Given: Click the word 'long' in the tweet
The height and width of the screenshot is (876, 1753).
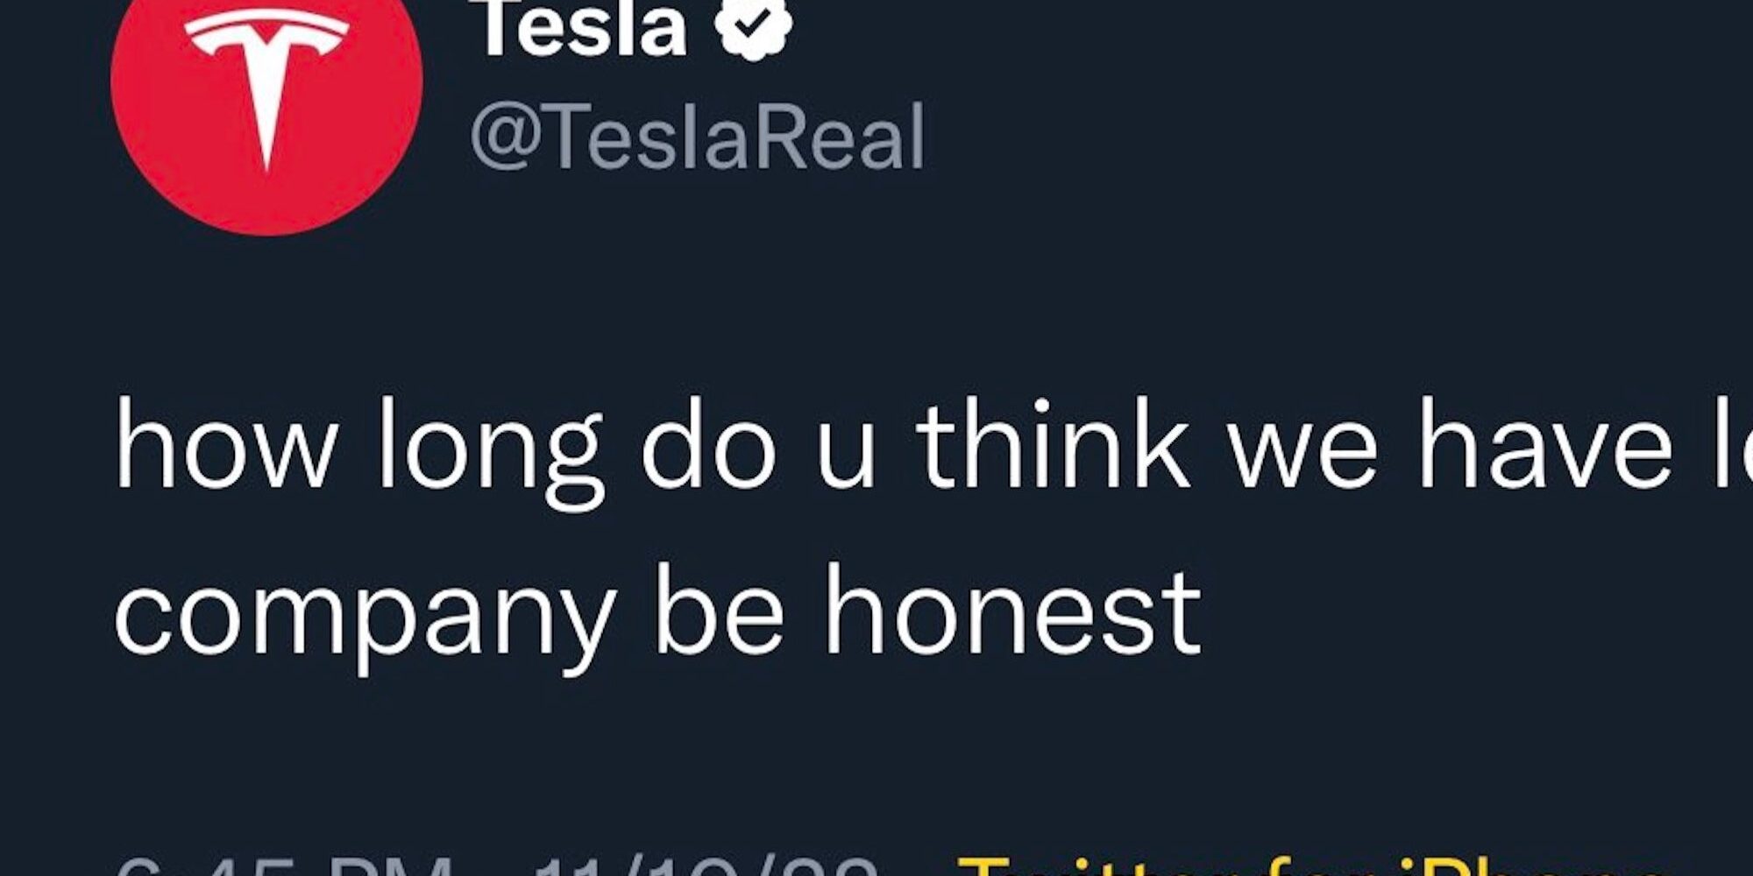Looking at the screenshot, I should point(491,451).
